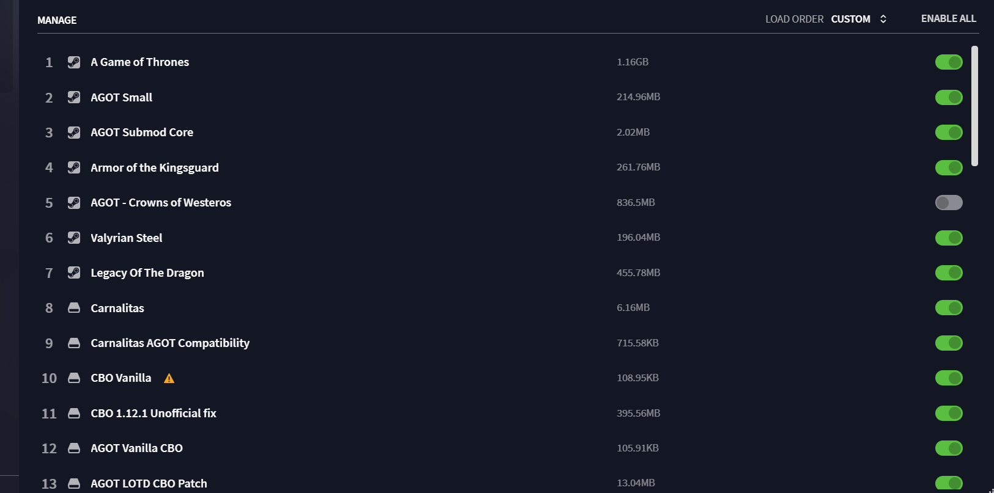Open the Valyrian Steel mod name
994x493 pixels.
pyautogui.click(x=127, y=238)
